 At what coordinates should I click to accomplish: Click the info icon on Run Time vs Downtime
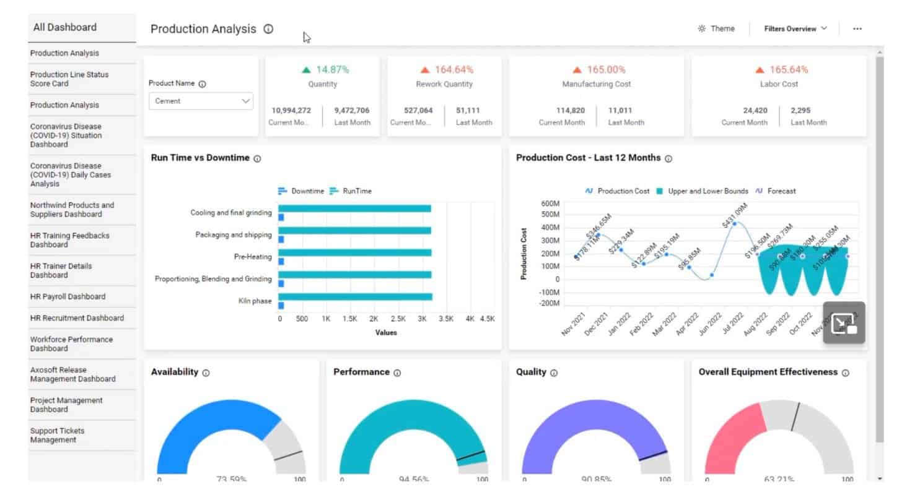[x=256, y=158]
